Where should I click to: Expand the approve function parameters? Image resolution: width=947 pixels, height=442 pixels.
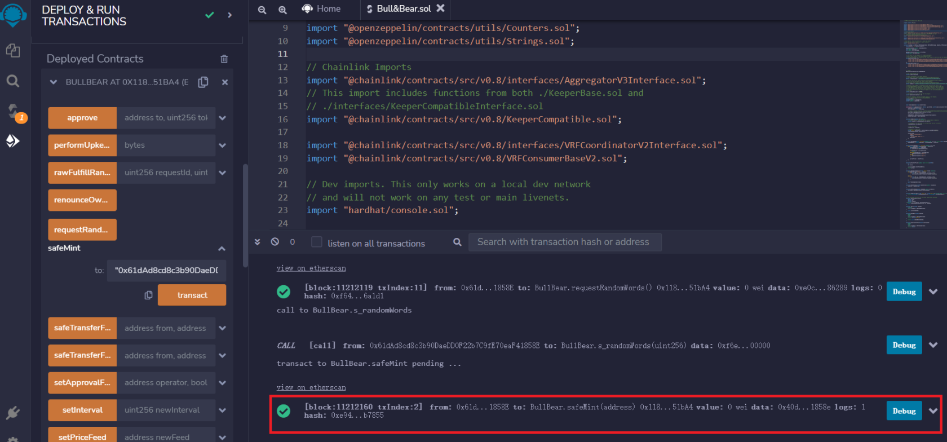pyautogui.click(x=223, y=118)
